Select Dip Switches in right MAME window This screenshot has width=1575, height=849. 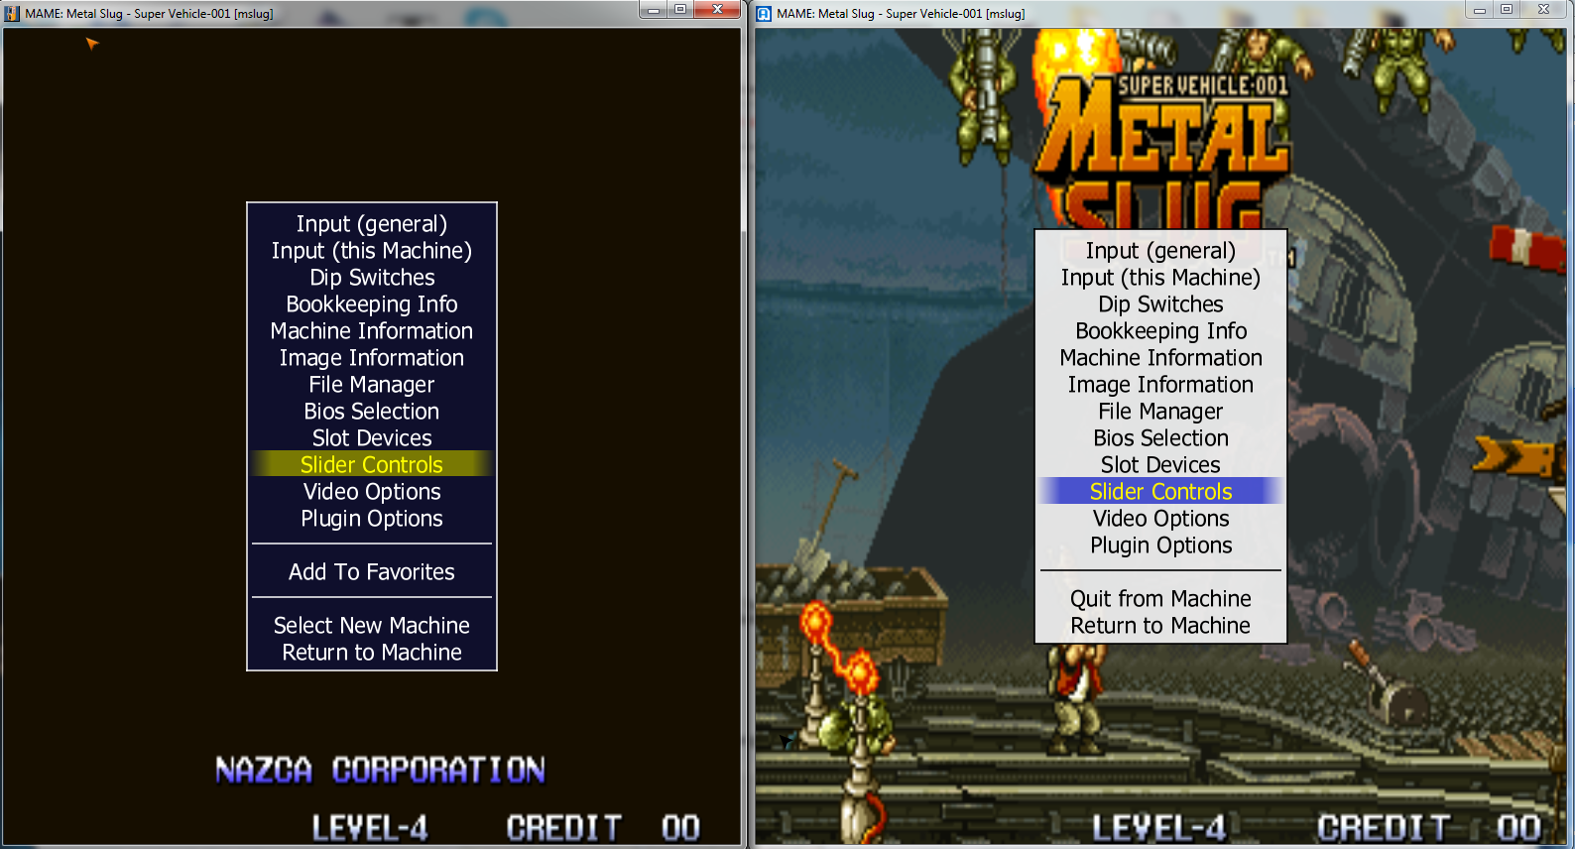[1160, 304]
